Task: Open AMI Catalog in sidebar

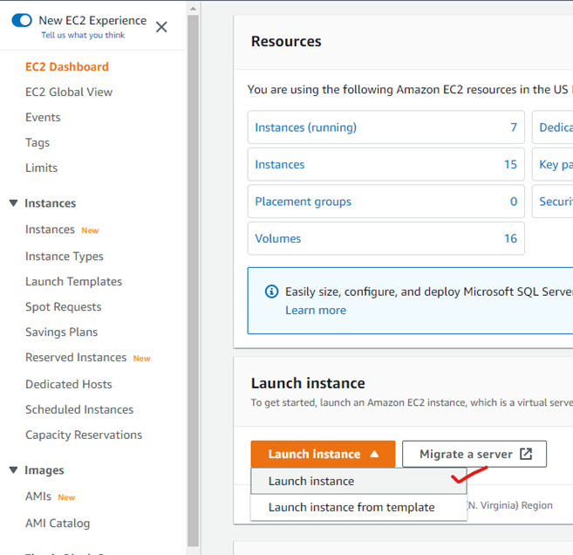Action: [x=58, y=524]
